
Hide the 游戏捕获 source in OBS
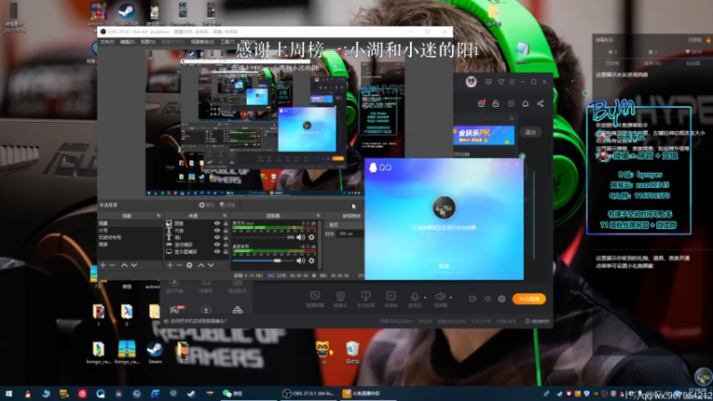tap(217, 244)
